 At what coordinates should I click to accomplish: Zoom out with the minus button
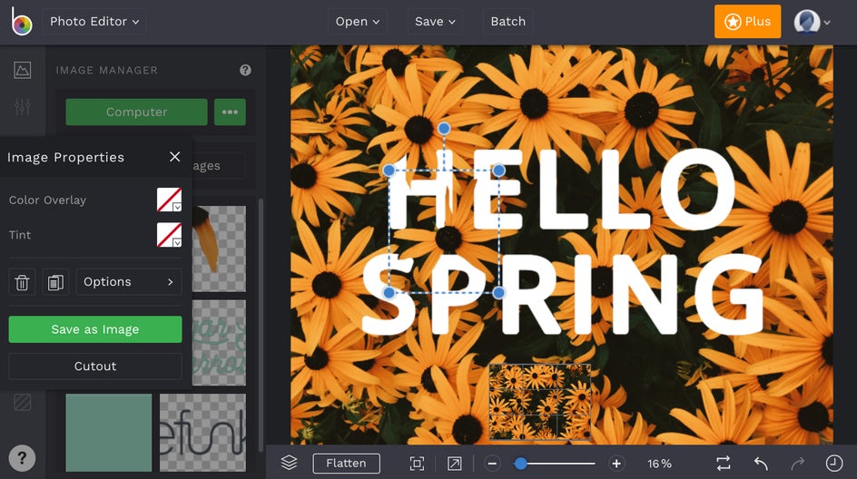tap(492, 464)
